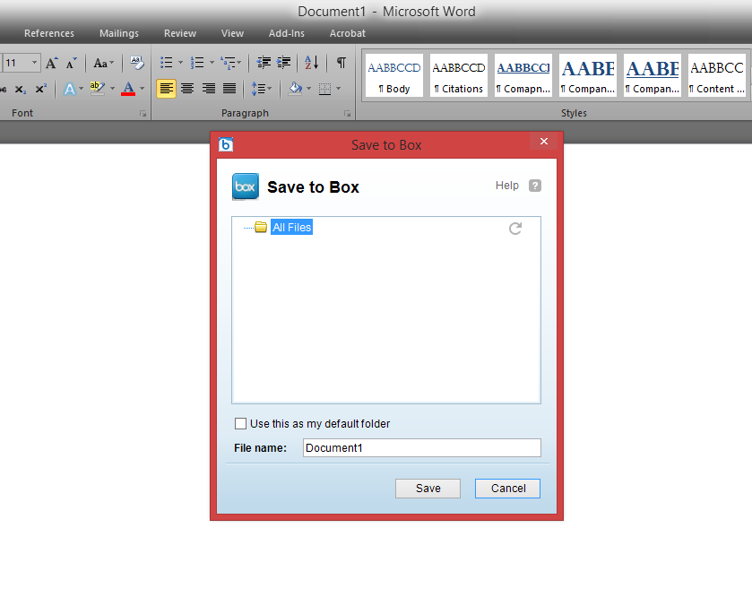Toggle Align Text Left
Image resolution: width=752 pixels, height=606 pixels.
(x=167, y=89)
